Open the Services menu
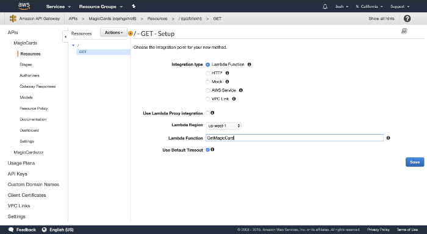This screenshot has height=234, width=427. coord(59,7)
